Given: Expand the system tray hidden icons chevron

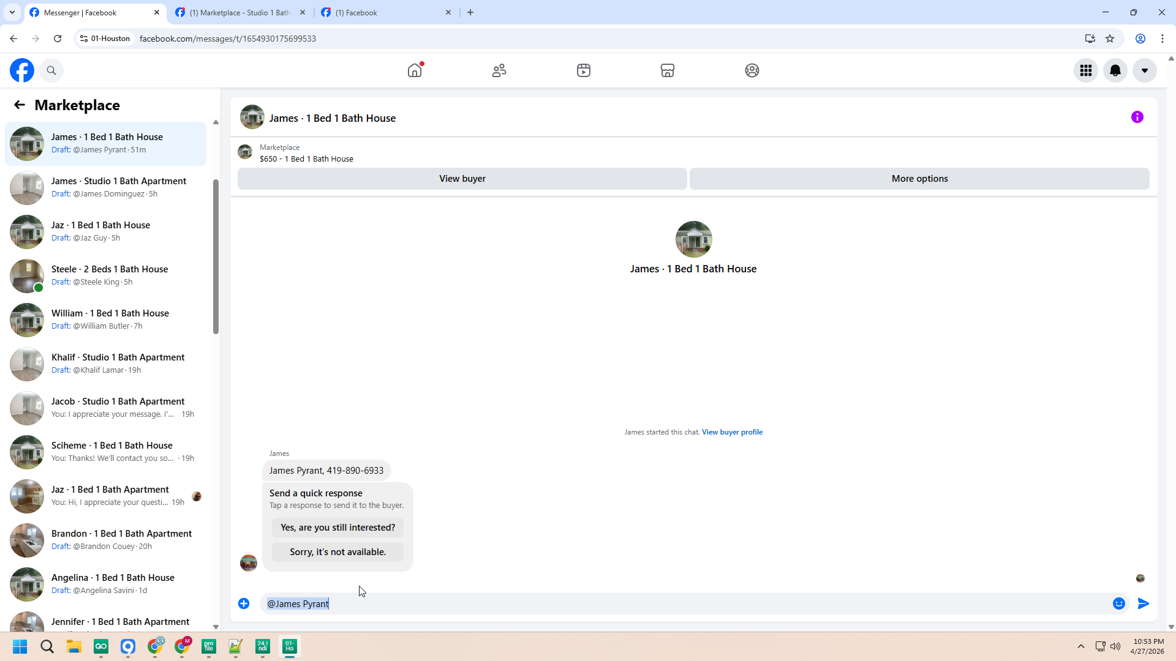Looking at the screenshot, I should click(1080, 646).
